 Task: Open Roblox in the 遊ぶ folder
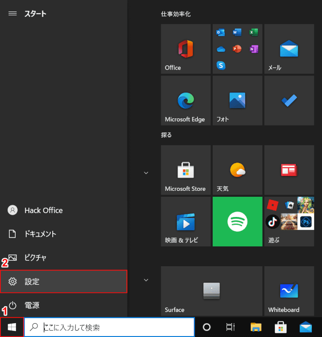coord(273,205)
